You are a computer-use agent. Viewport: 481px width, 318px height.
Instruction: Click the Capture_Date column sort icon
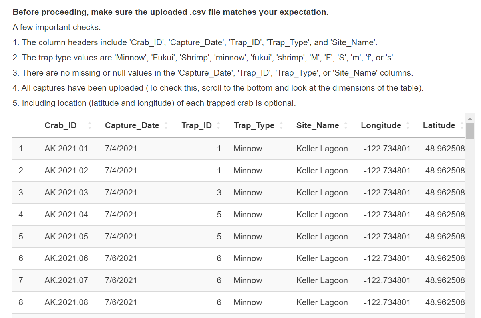pyautogui.click(x=166, y=125)
